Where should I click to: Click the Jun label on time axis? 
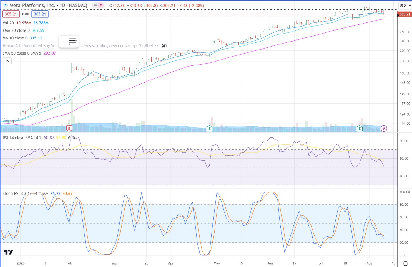pos(270,263)
